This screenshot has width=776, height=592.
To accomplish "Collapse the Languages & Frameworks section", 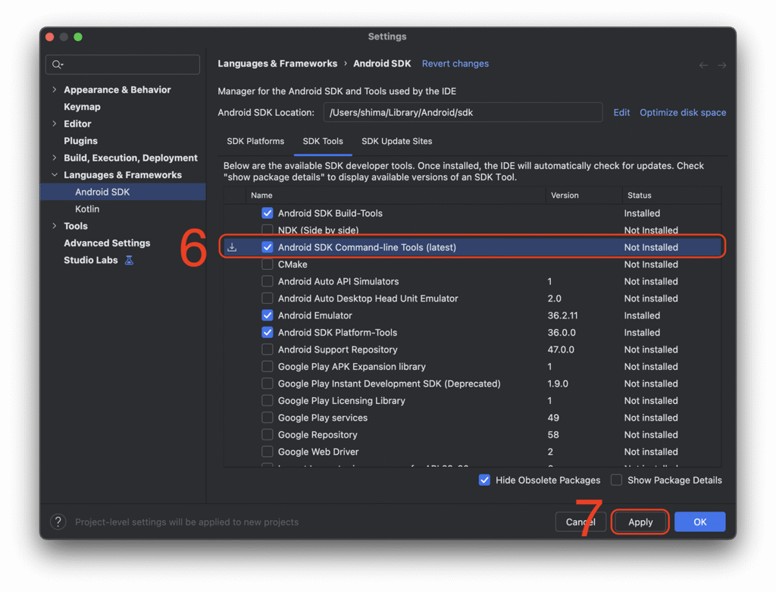I will [54, 175].
